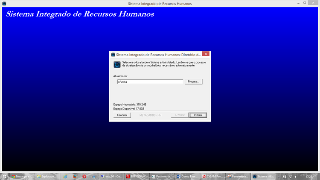Open the Procurar... folder browser
This screenshot has width=320, height=180.
[x=193, y=81]
